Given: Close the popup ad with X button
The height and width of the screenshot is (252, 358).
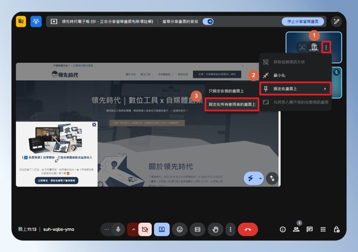Looking at the screenshot, I should coord(94,124).
